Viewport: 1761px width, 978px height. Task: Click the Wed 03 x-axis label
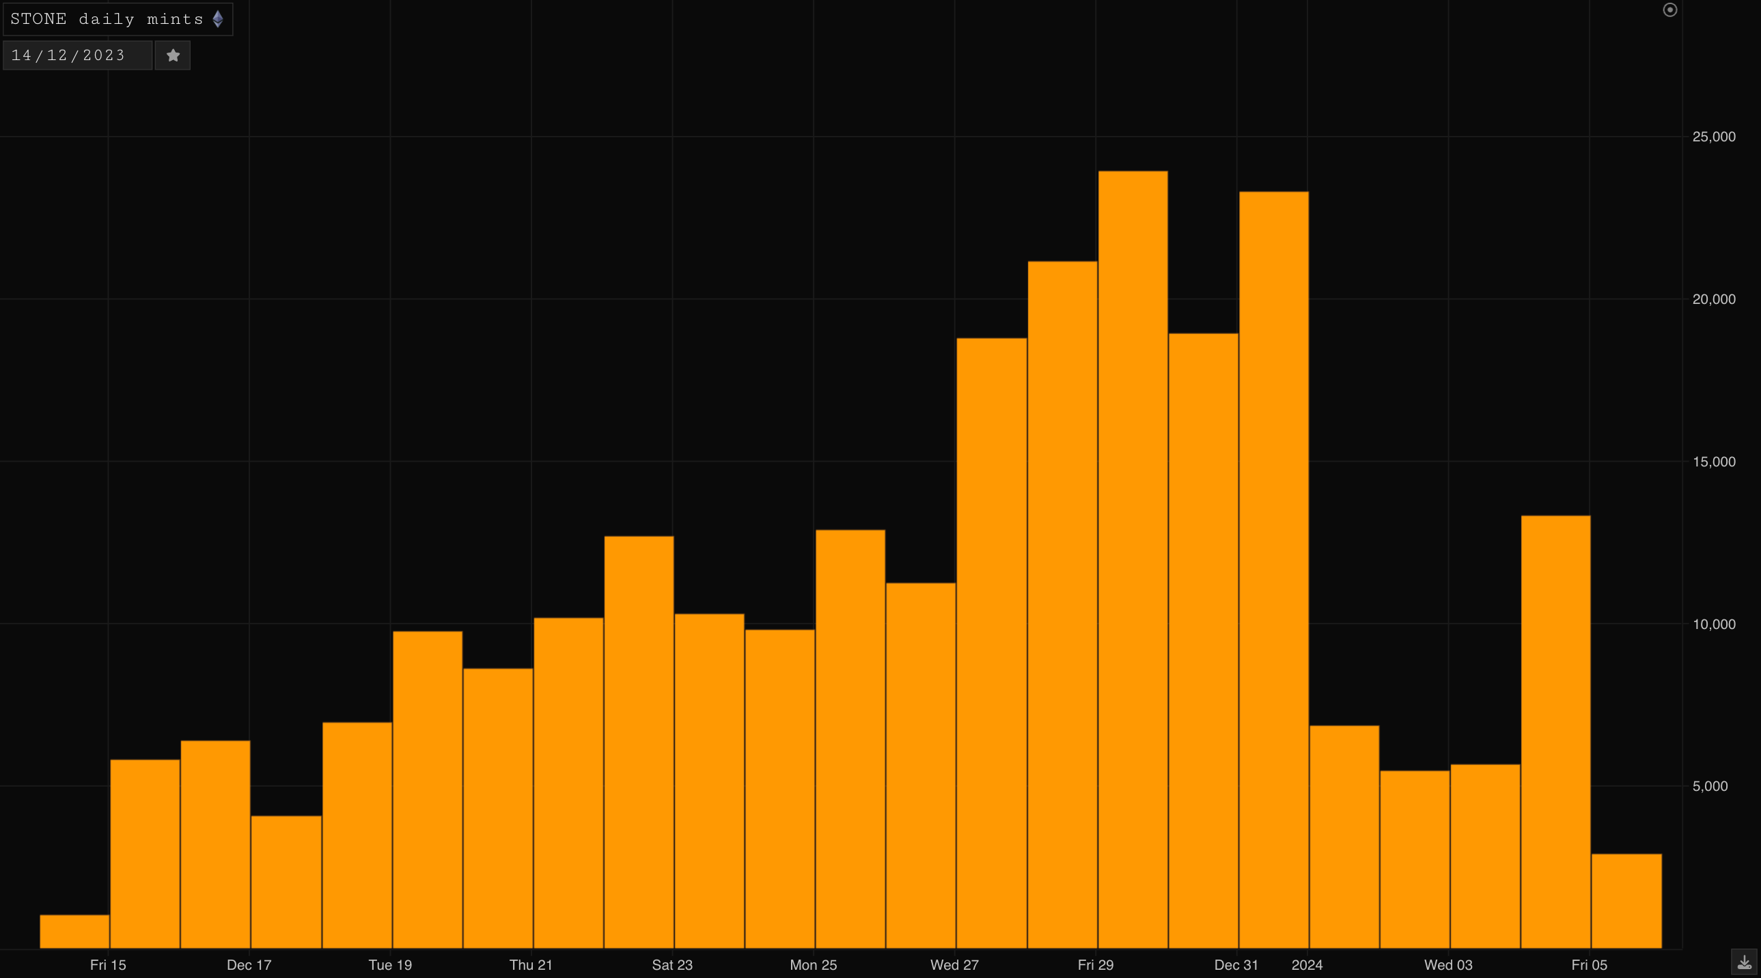point(1448,965)
